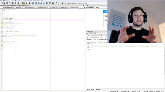
Task: Click the Memory usage status entry
Action: point(160,91)
